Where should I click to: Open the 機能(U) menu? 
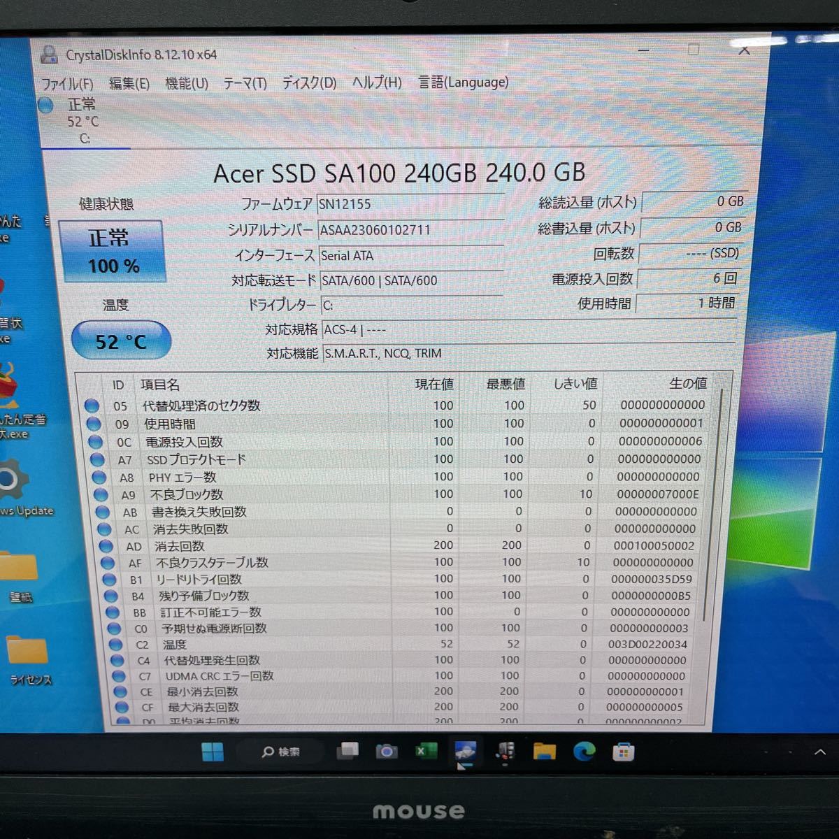[187, 83]
